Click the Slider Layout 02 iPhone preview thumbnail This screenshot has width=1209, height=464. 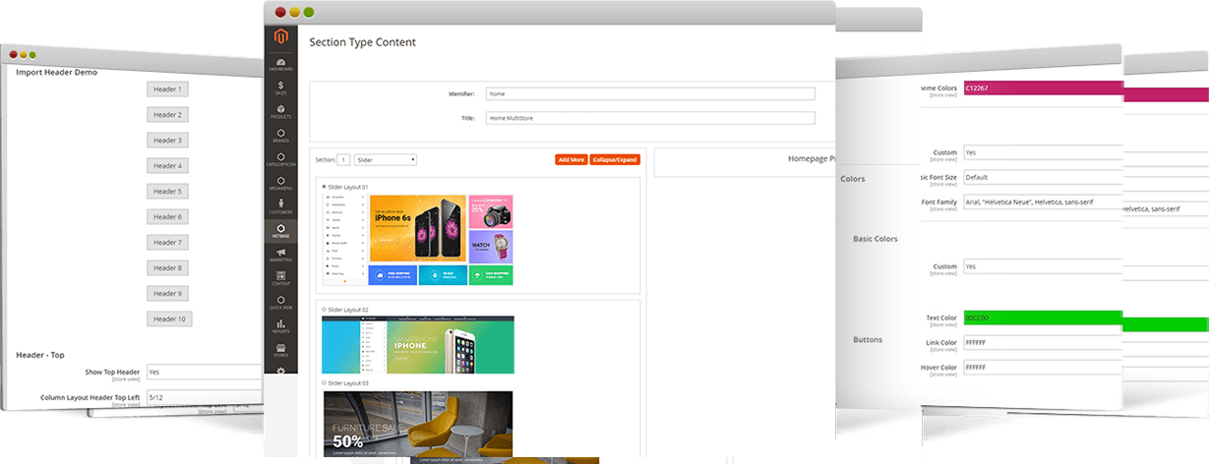coord(418,344)
